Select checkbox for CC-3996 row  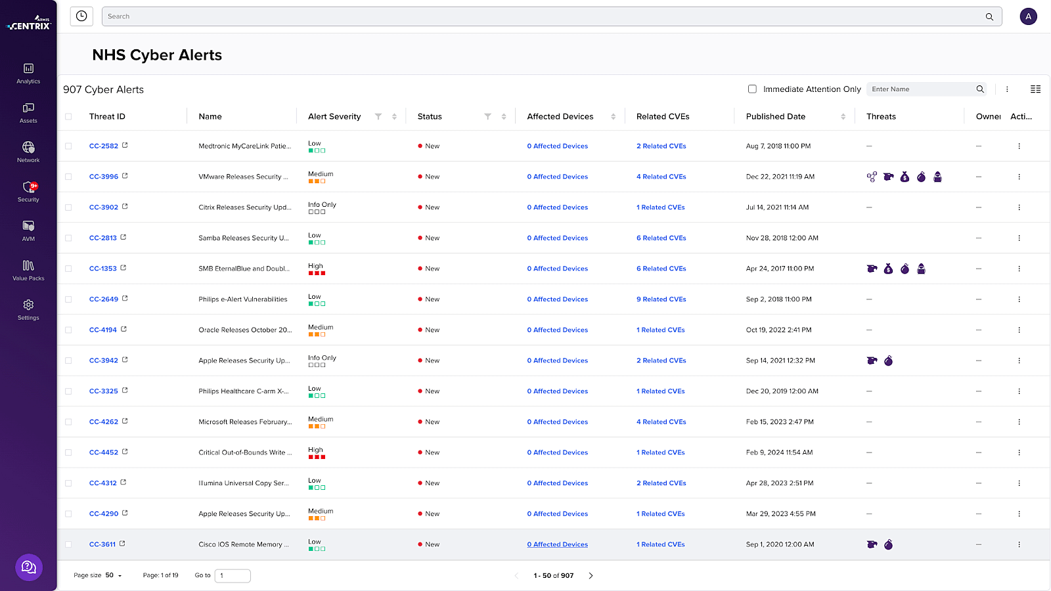tap(68, 177)
